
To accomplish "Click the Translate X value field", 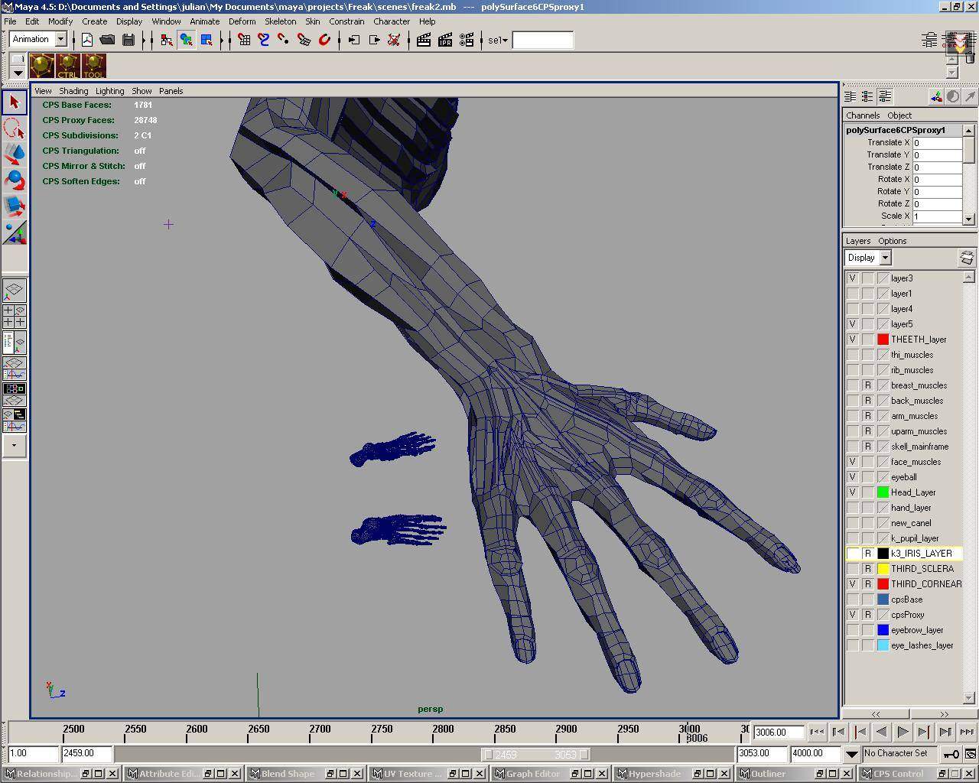I will [x=936, y=143].
